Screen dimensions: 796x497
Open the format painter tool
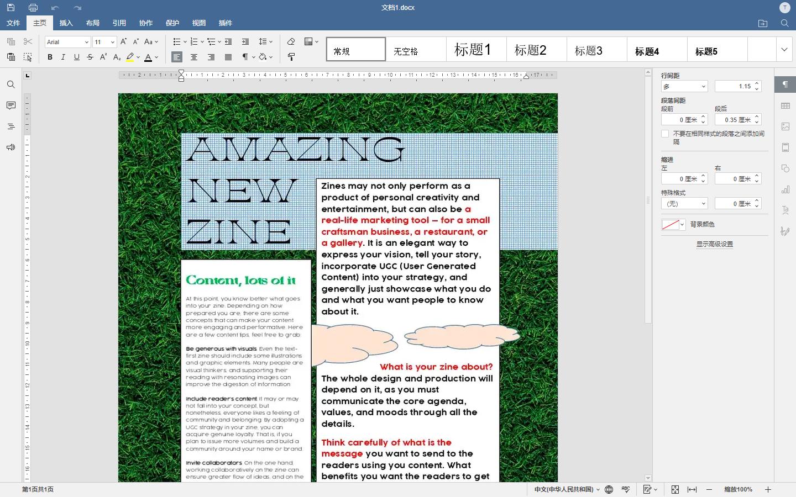291,57
